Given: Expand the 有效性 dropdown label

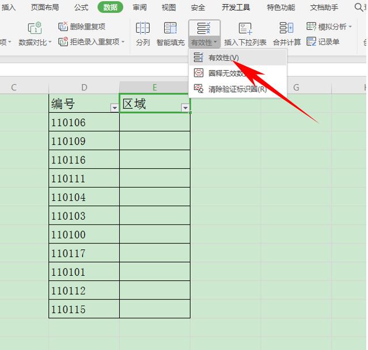Looking at the screenshot, I should (204, 43).
